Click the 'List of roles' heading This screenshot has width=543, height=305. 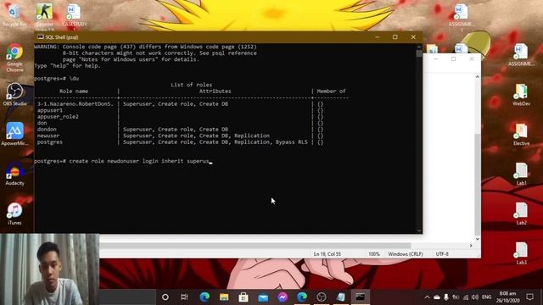pos(191,85)
